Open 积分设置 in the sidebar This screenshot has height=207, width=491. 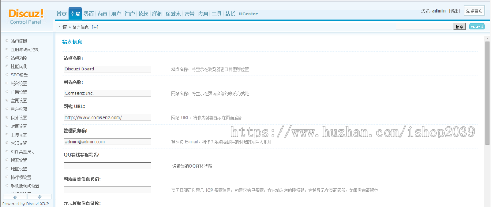[19, 117]
